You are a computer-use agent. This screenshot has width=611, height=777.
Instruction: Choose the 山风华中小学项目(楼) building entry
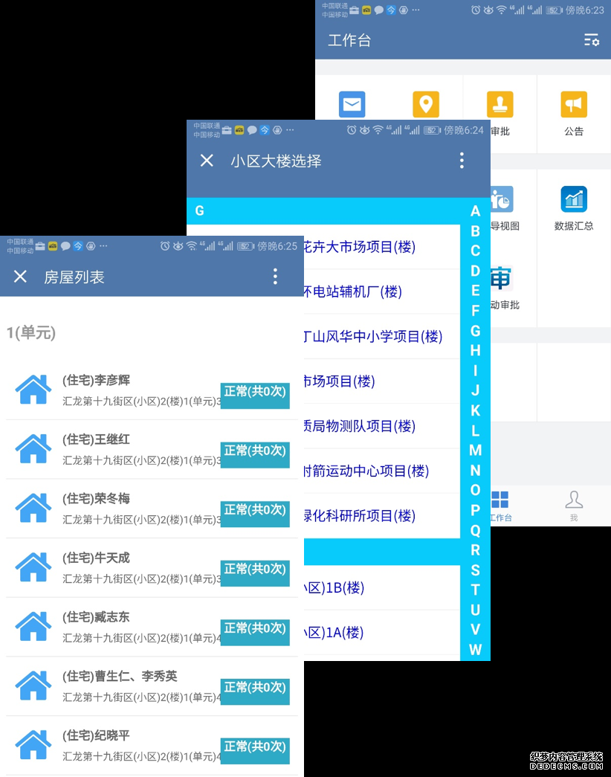tap(382, 337)
